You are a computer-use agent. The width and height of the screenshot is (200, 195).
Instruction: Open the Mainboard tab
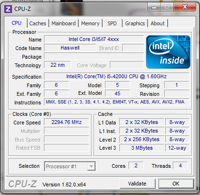click(x=63, y=23)
